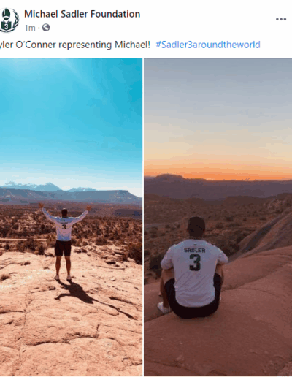Click the 1m post timestamp
The height and width of the screenshot is (377, 292).
pos(30,28)
